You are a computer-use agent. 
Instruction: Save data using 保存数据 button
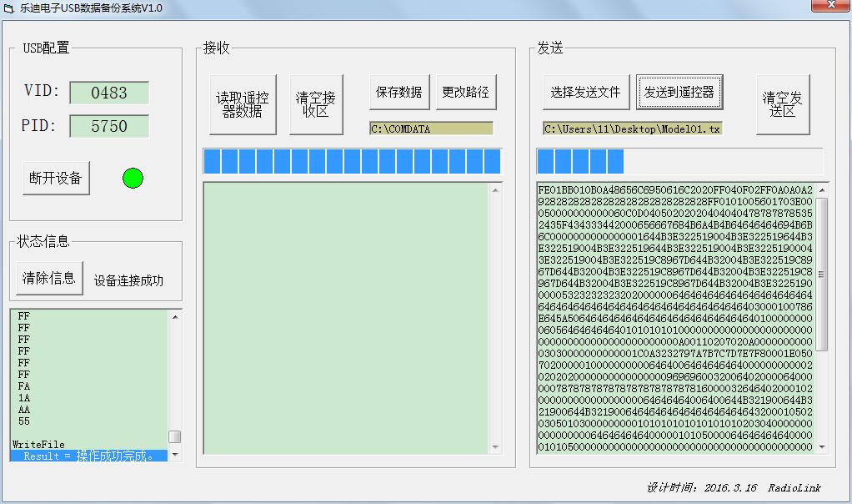coord(399,92)
